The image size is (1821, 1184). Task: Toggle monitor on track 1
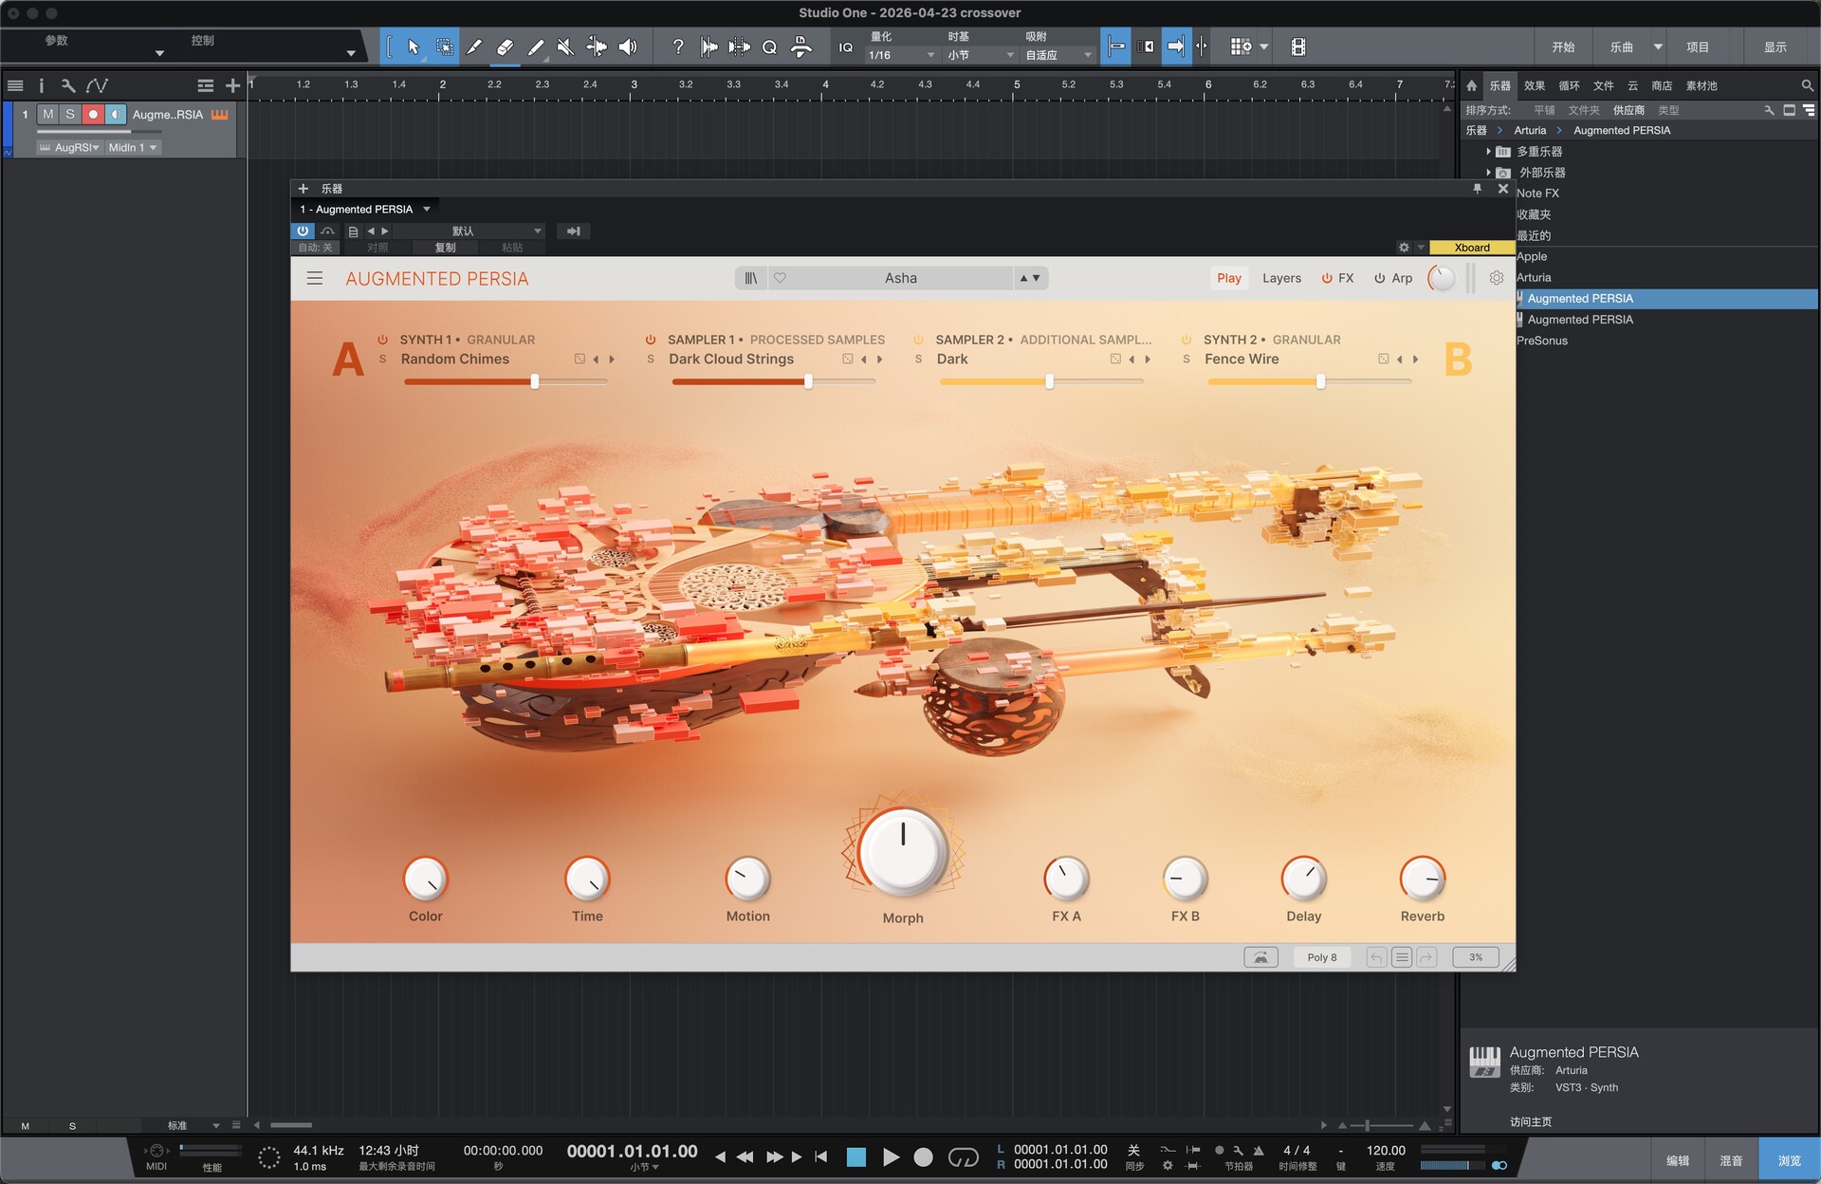coord(115,114)
